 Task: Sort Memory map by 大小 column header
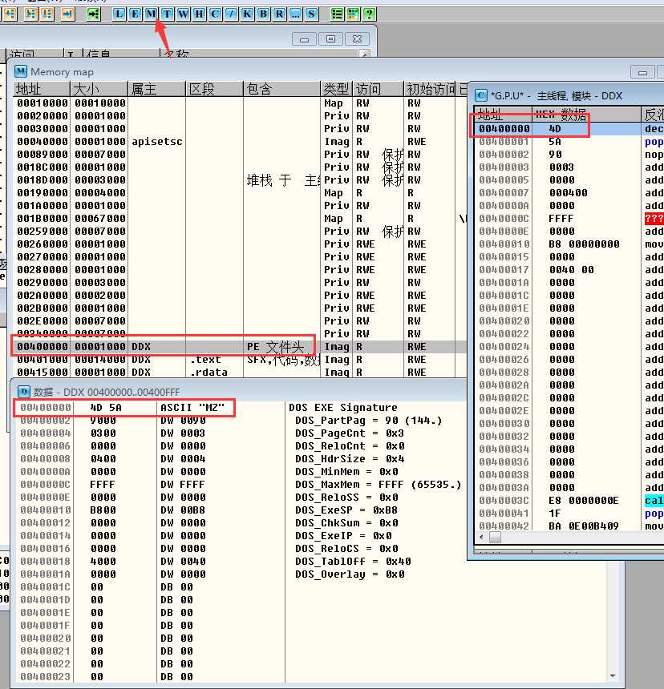99,89
